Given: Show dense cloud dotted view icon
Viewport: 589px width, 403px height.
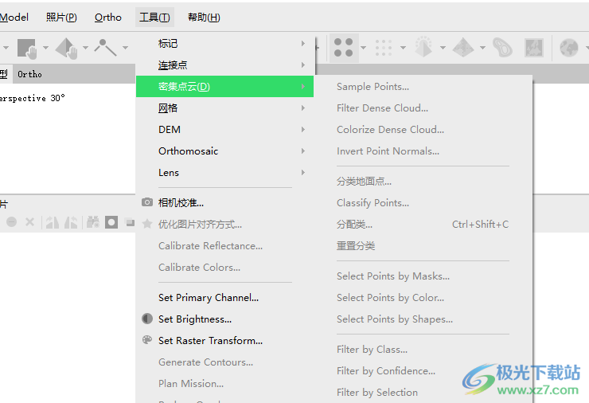Looking at the screenshot, I should (x=384, y=48).
